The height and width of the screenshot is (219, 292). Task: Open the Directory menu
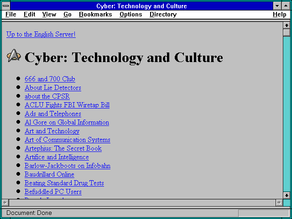point(163,14)
